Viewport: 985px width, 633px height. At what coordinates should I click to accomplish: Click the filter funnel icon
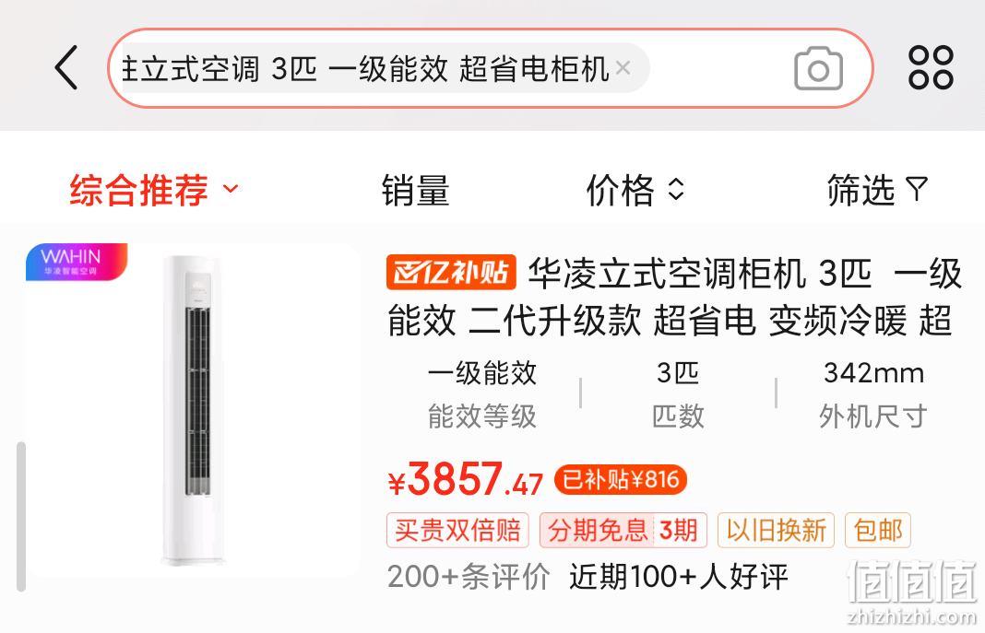tap(917, 188)
